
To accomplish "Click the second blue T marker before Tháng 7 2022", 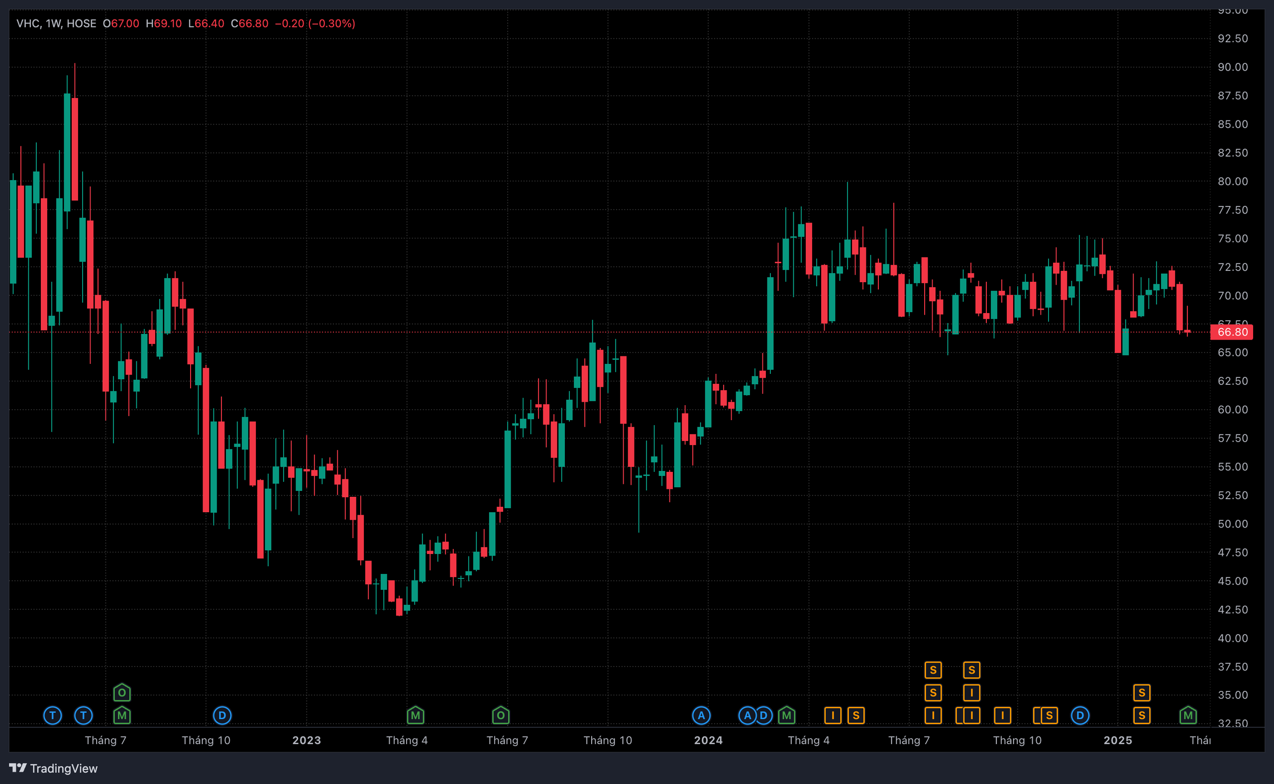I will [x=84, y=716].
